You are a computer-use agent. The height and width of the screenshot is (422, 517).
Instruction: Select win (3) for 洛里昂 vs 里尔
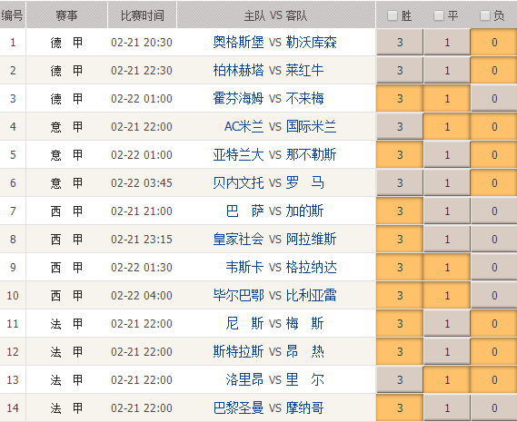(x=400, y=380)
